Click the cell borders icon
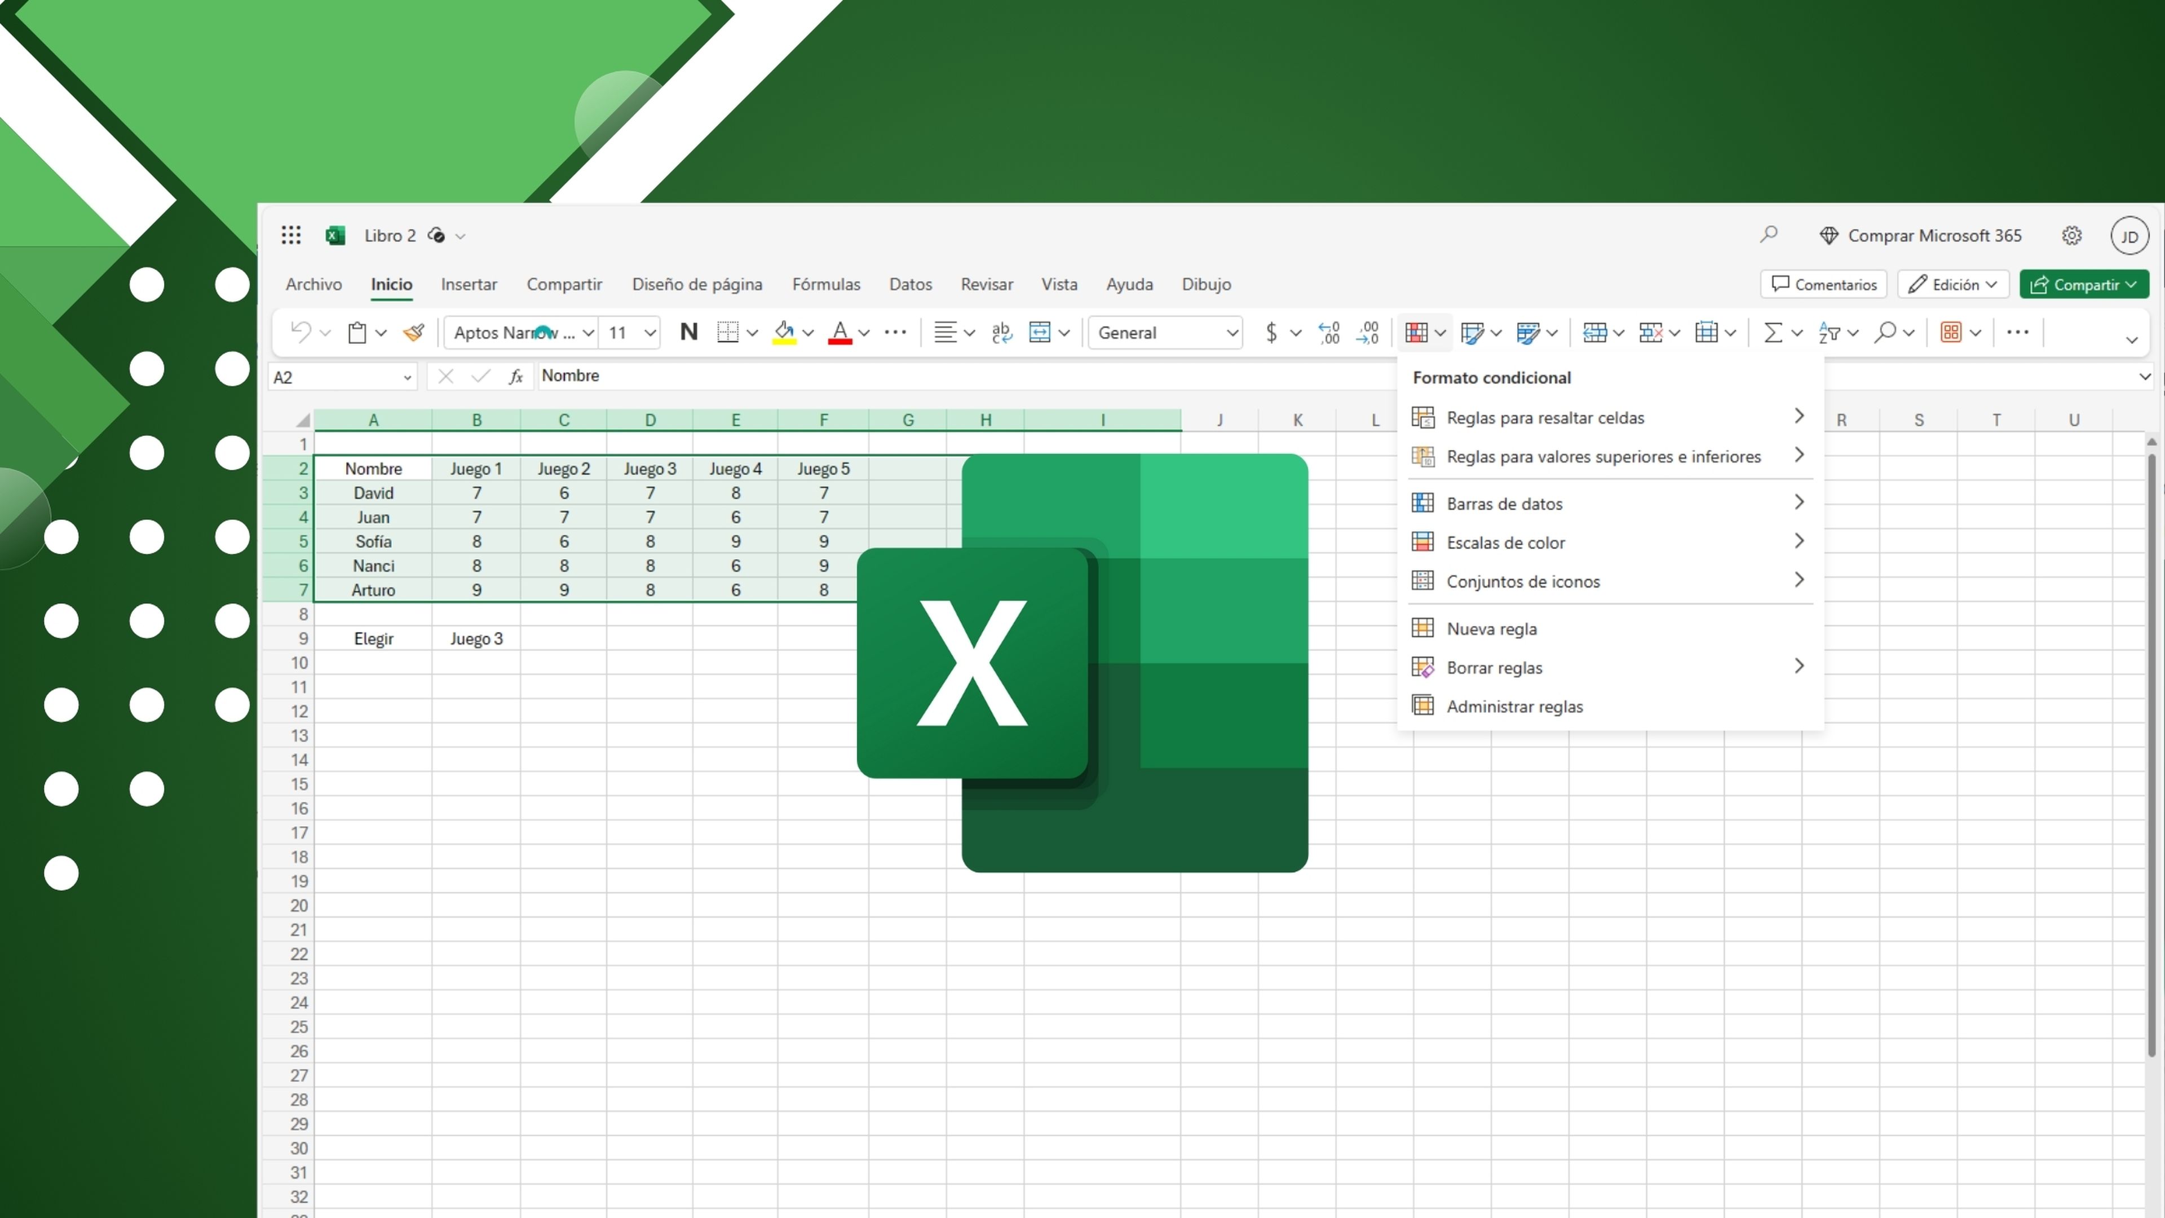 click(728, 332)
